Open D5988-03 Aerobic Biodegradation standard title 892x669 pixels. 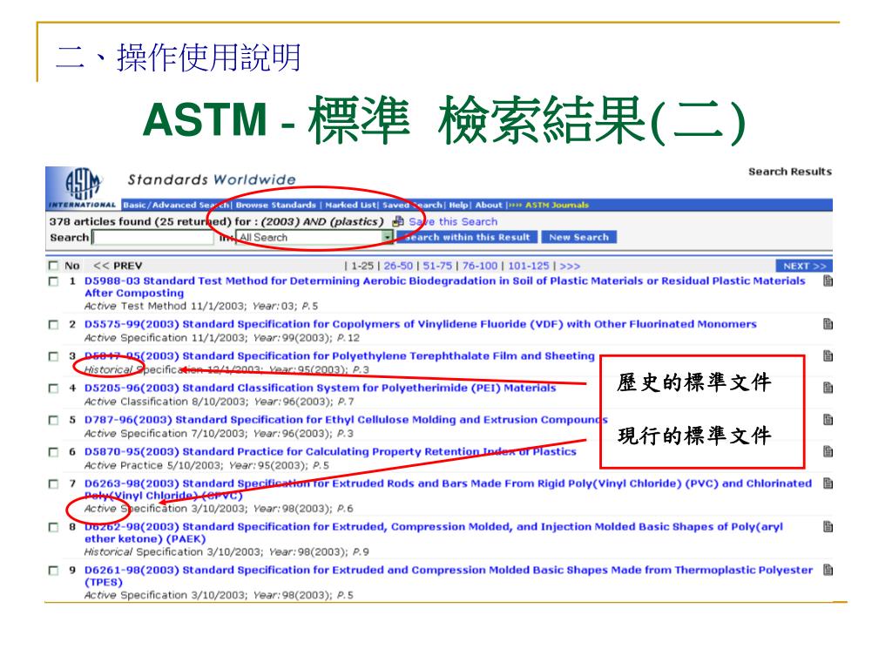click(x=445, y=287)
